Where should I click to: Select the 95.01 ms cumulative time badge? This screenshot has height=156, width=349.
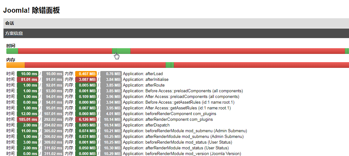(x=53, y=108)
